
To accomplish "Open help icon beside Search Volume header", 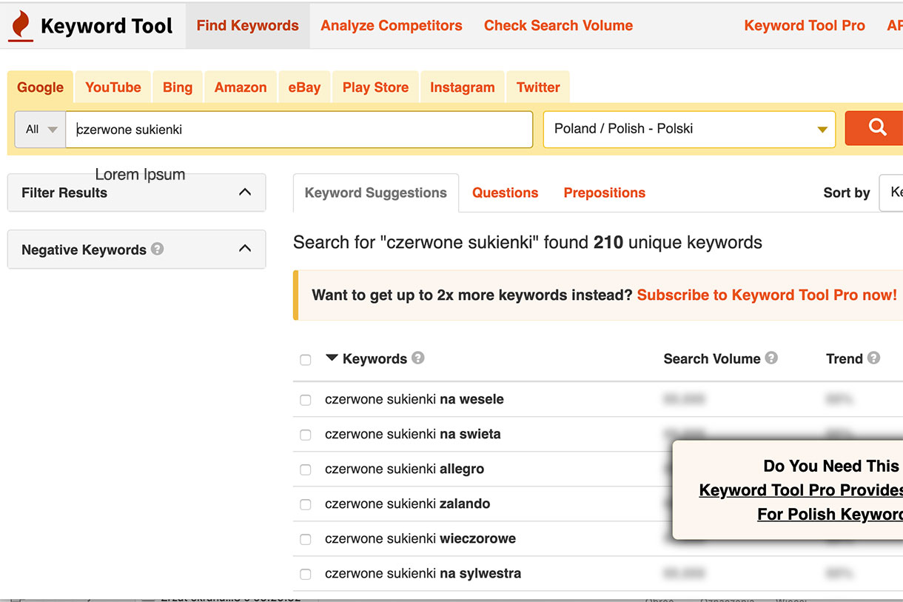I will click(771, 358).
